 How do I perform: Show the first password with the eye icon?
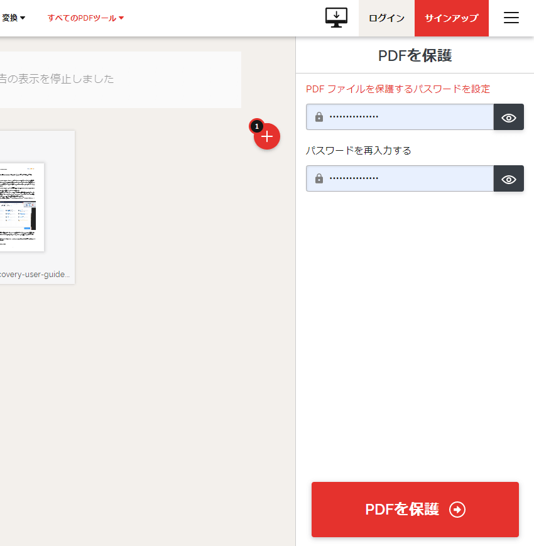pos(508,116)
